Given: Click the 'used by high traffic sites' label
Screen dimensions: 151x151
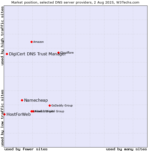Looking at the screenshot, I should [2, 36].
